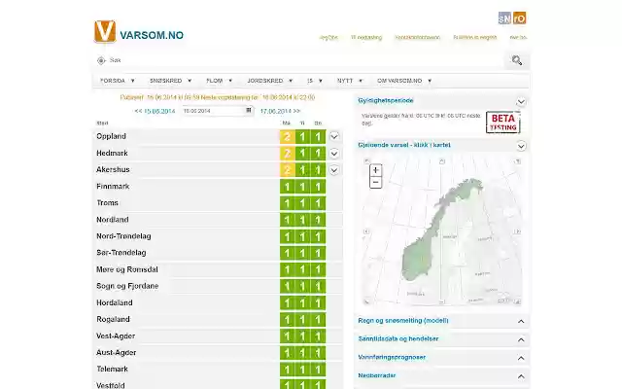622x389 pixels.
Task: Expand the Akershus row details
Action: [334, 170]
